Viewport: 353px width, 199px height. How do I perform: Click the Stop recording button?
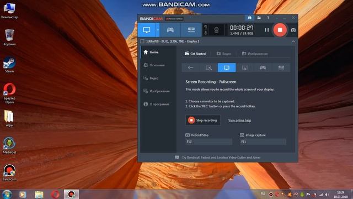click(x=203, y=121)
